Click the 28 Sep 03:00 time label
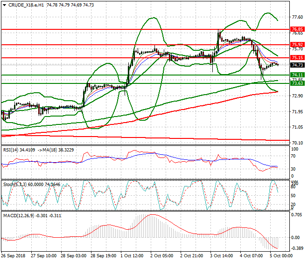Screen dimensions: 308x261 click(x=73, y=256)
